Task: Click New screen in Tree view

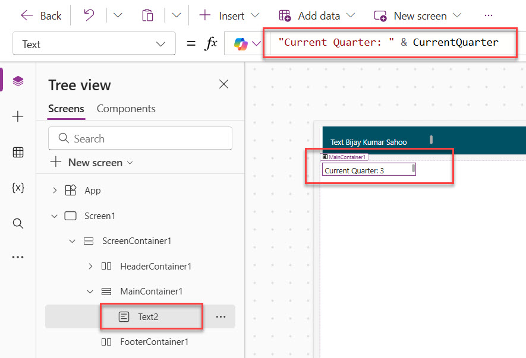Action: click(x=92, y=163)
